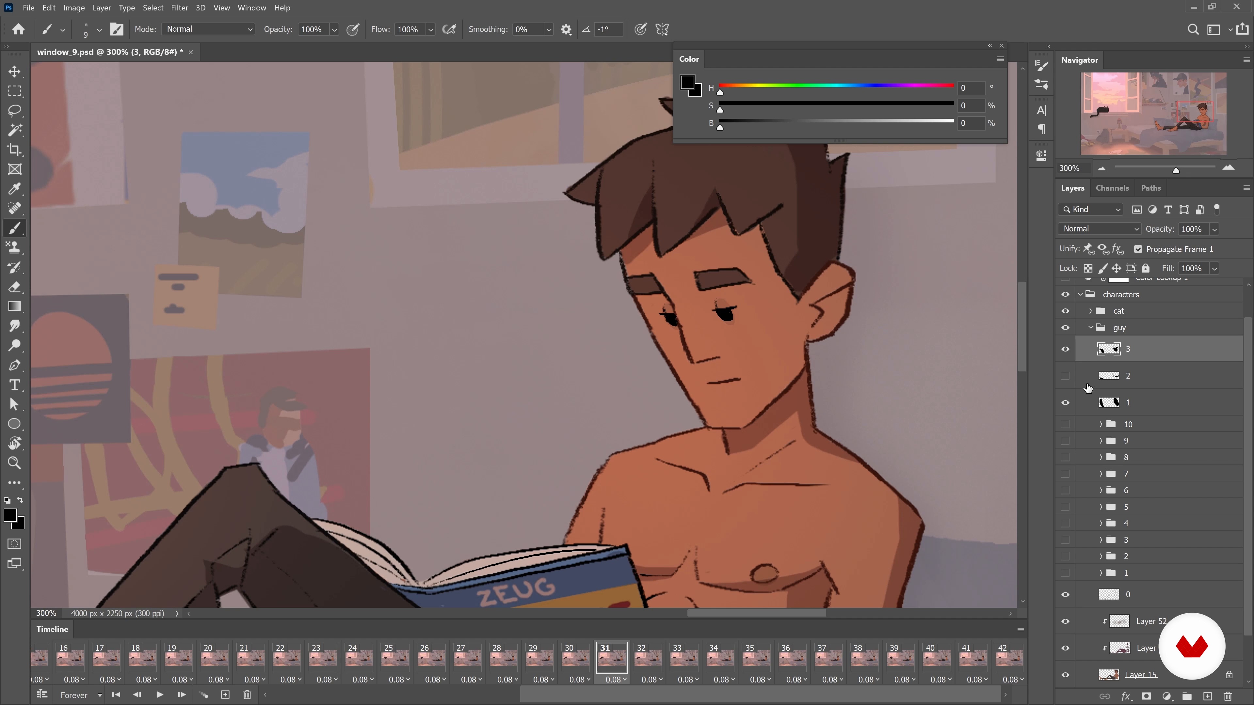The width and height of the screenshot is (1254, 705).
Task: Hide Layer 52 visibility eye
Action: pyautogui.click(x=1065, y=621)
